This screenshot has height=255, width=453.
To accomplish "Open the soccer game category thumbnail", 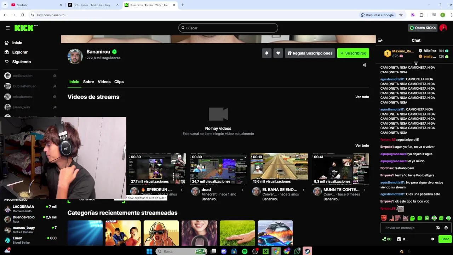I will point(123,233).
